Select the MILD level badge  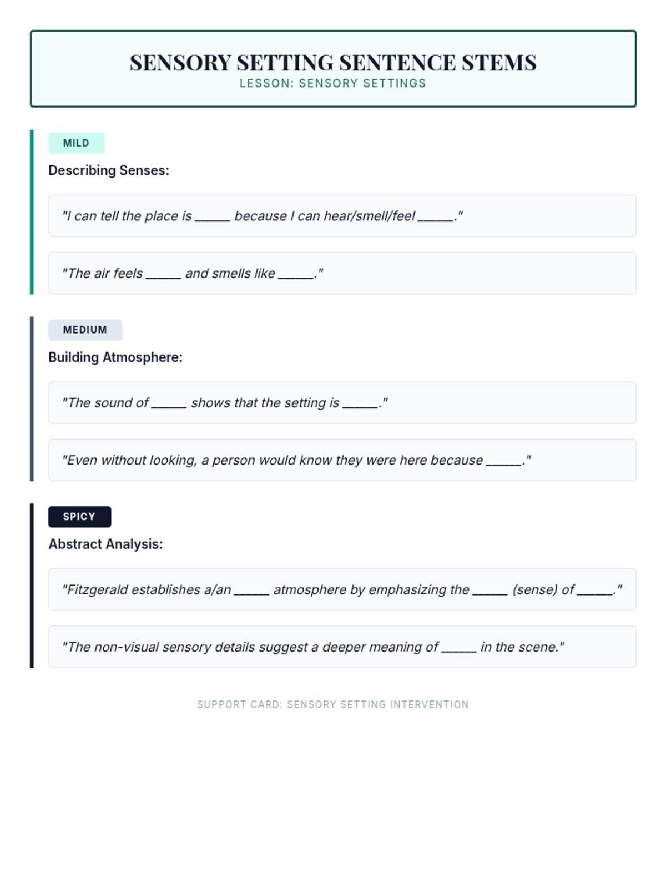click(76, 143)
